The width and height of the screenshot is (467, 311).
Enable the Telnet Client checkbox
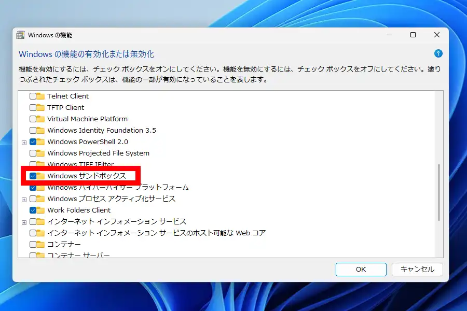pyautogui.click(x=33, y=96)
